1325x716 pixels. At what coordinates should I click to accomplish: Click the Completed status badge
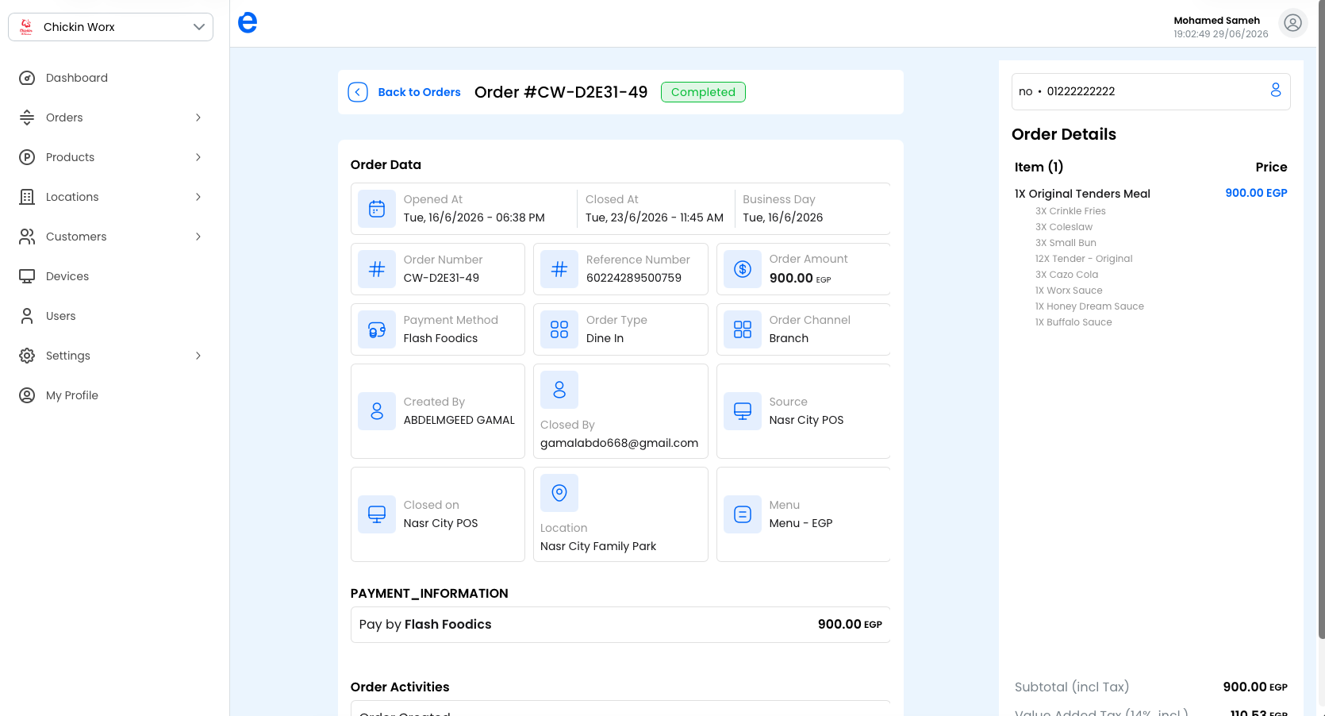point(703,92)
